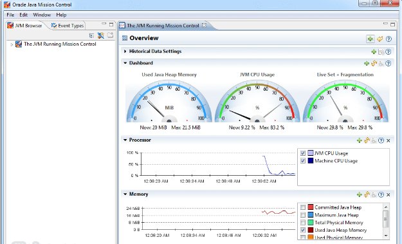Click the new folder icon in JVM Browser toolbar

point(110,35)
